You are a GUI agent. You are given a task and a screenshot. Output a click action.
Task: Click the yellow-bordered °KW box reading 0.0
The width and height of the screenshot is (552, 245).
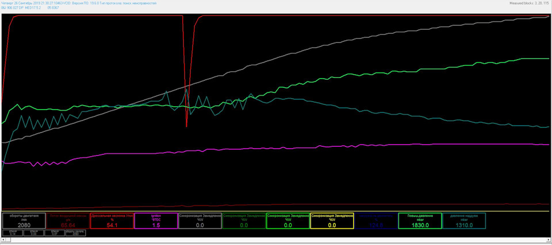(x=332, y=221)
